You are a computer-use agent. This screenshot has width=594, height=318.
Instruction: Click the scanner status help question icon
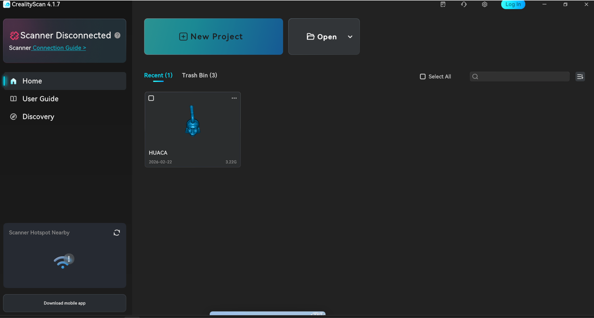click(117, 35)
